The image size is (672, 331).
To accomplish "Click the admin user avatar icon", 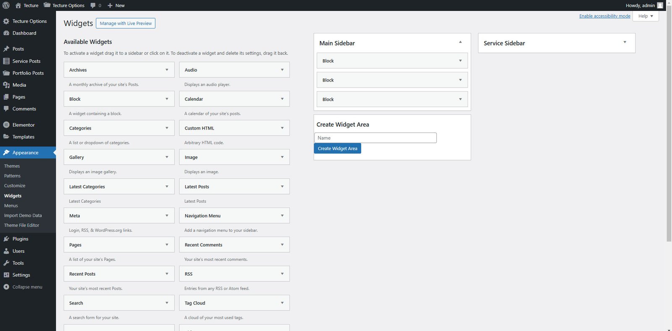I will coord(660,5).
